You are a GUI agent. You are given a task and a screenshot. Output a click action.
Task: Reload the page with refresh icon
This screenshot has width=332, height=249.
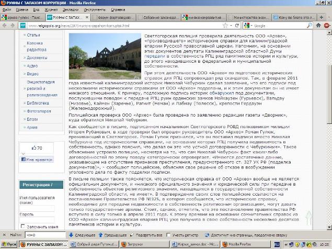point(237,26)
